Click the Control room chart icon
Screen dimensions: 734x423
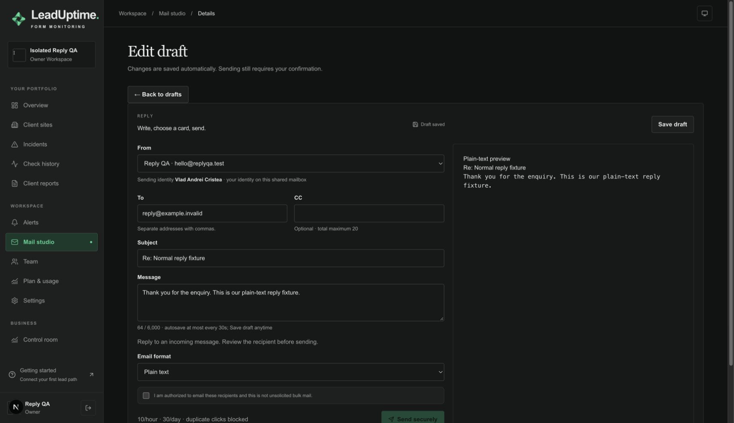(x=15, y=340)
